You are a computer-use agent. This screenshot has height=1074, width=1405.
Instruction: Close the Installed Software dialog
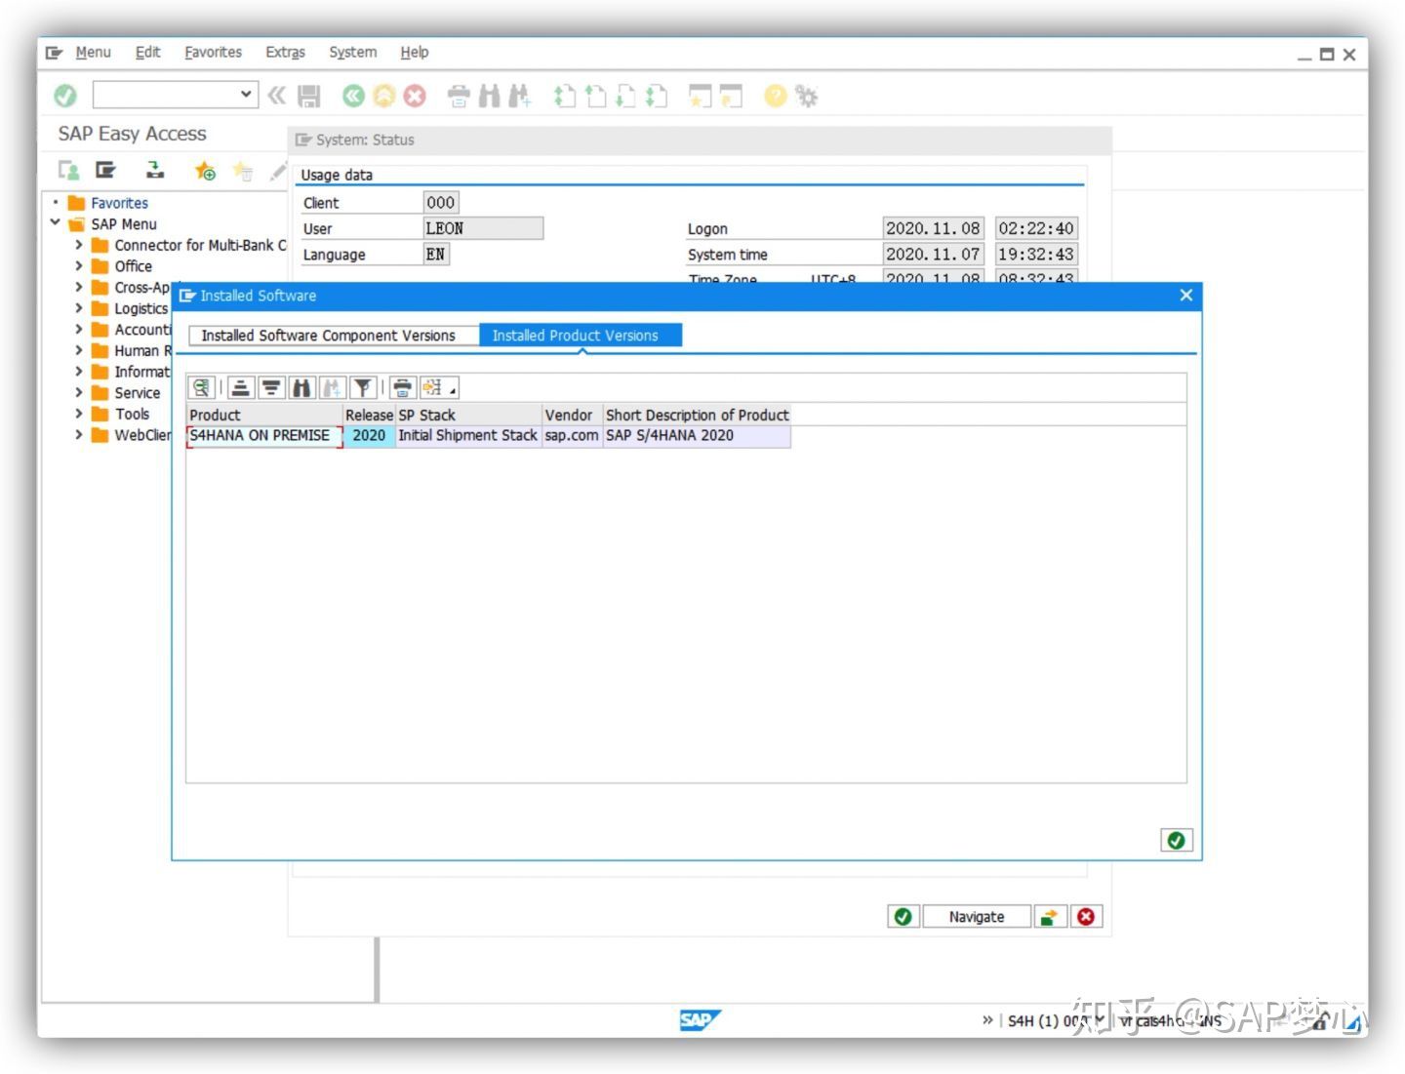pos(1185,296)
